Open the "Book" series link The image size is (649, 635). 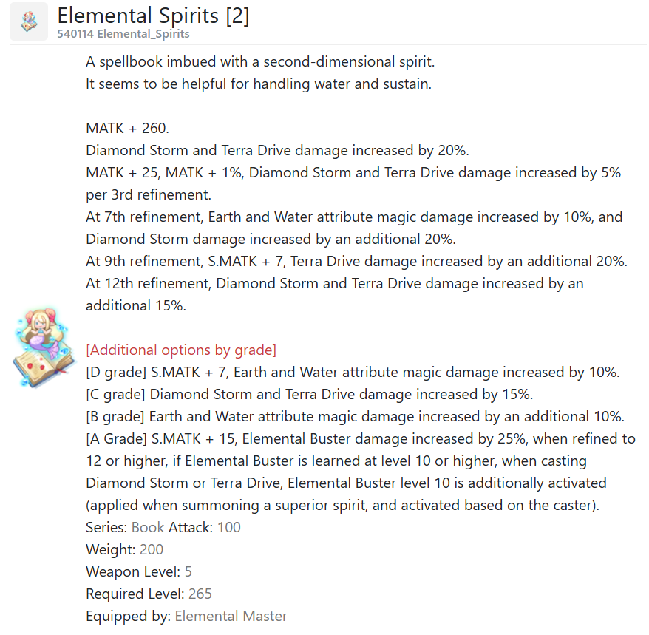coord(148,527)
